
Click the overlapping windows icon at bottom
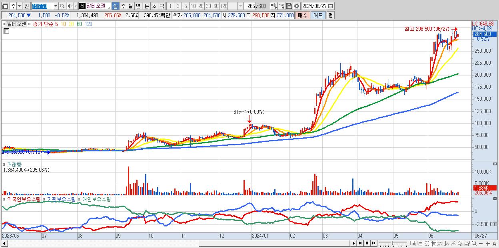coord(420,243)
